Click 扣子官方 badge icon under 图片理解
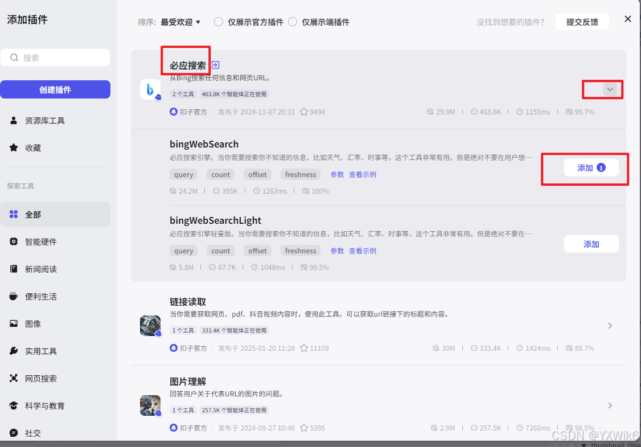The width and height of the screenshot is (641, 447). tap(174, 428)
